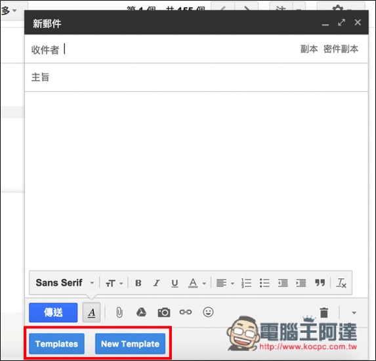Image resolution: width=376 pixels, height=361 pixels.
Task: Toggle italic formatting
Action: (x=156, y=283)
